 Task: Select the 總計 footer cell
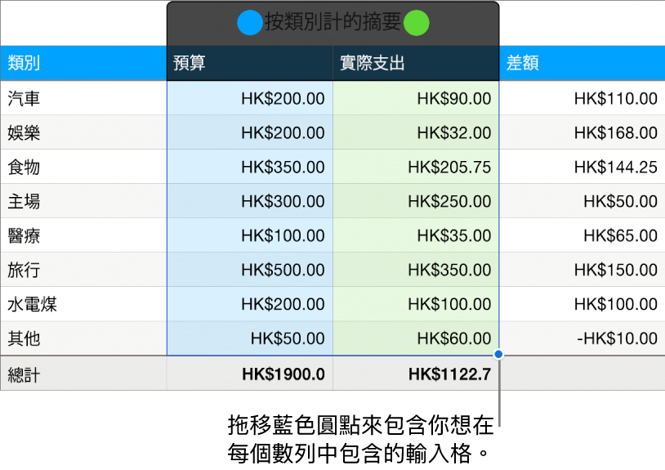[83, 374]
